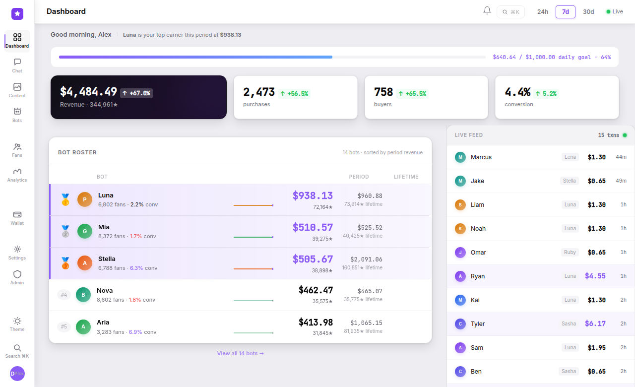The width and height of the screenshot is (635, 387).
Task: Open the Chat section in the sidebar
Action: (17, 65)
